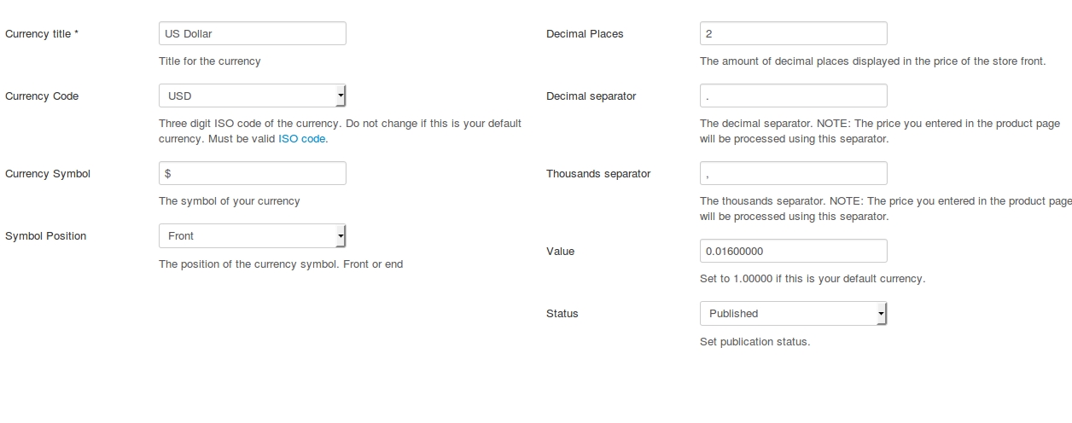Follow the ISO code hyperlink
The width and height of the screenshot is (1072, 423).
click(301, 138)
